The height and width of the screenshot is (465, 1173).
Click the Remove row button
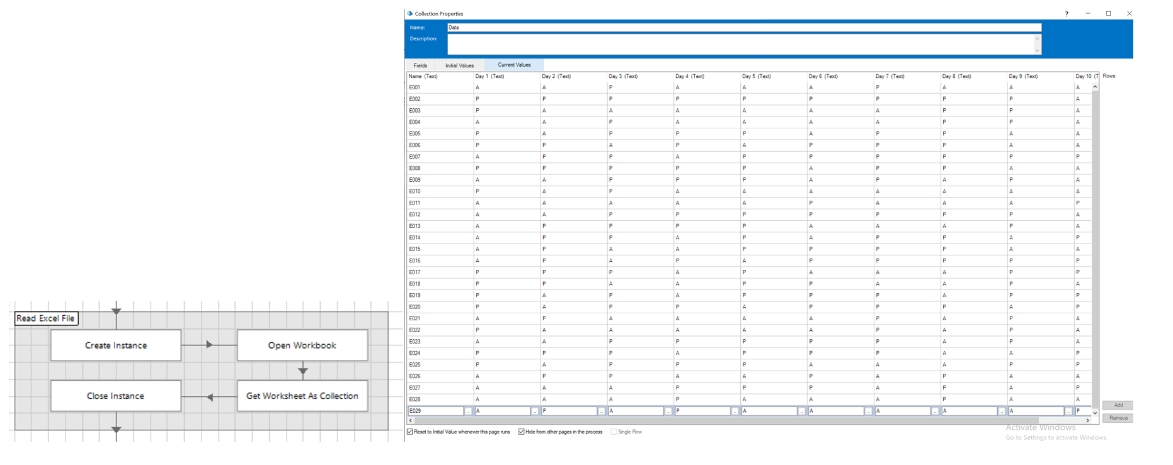pos(1118,418)
